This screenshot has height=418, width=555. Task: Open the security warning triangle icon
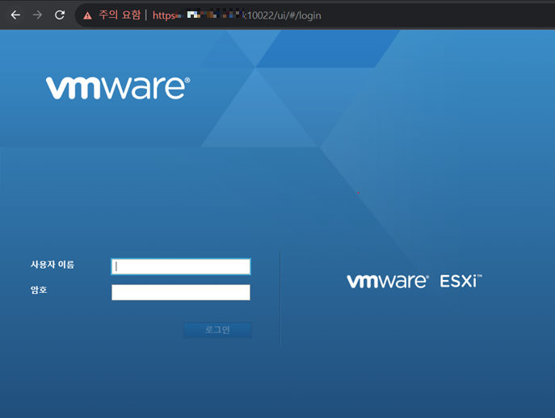tap(87, 15)
